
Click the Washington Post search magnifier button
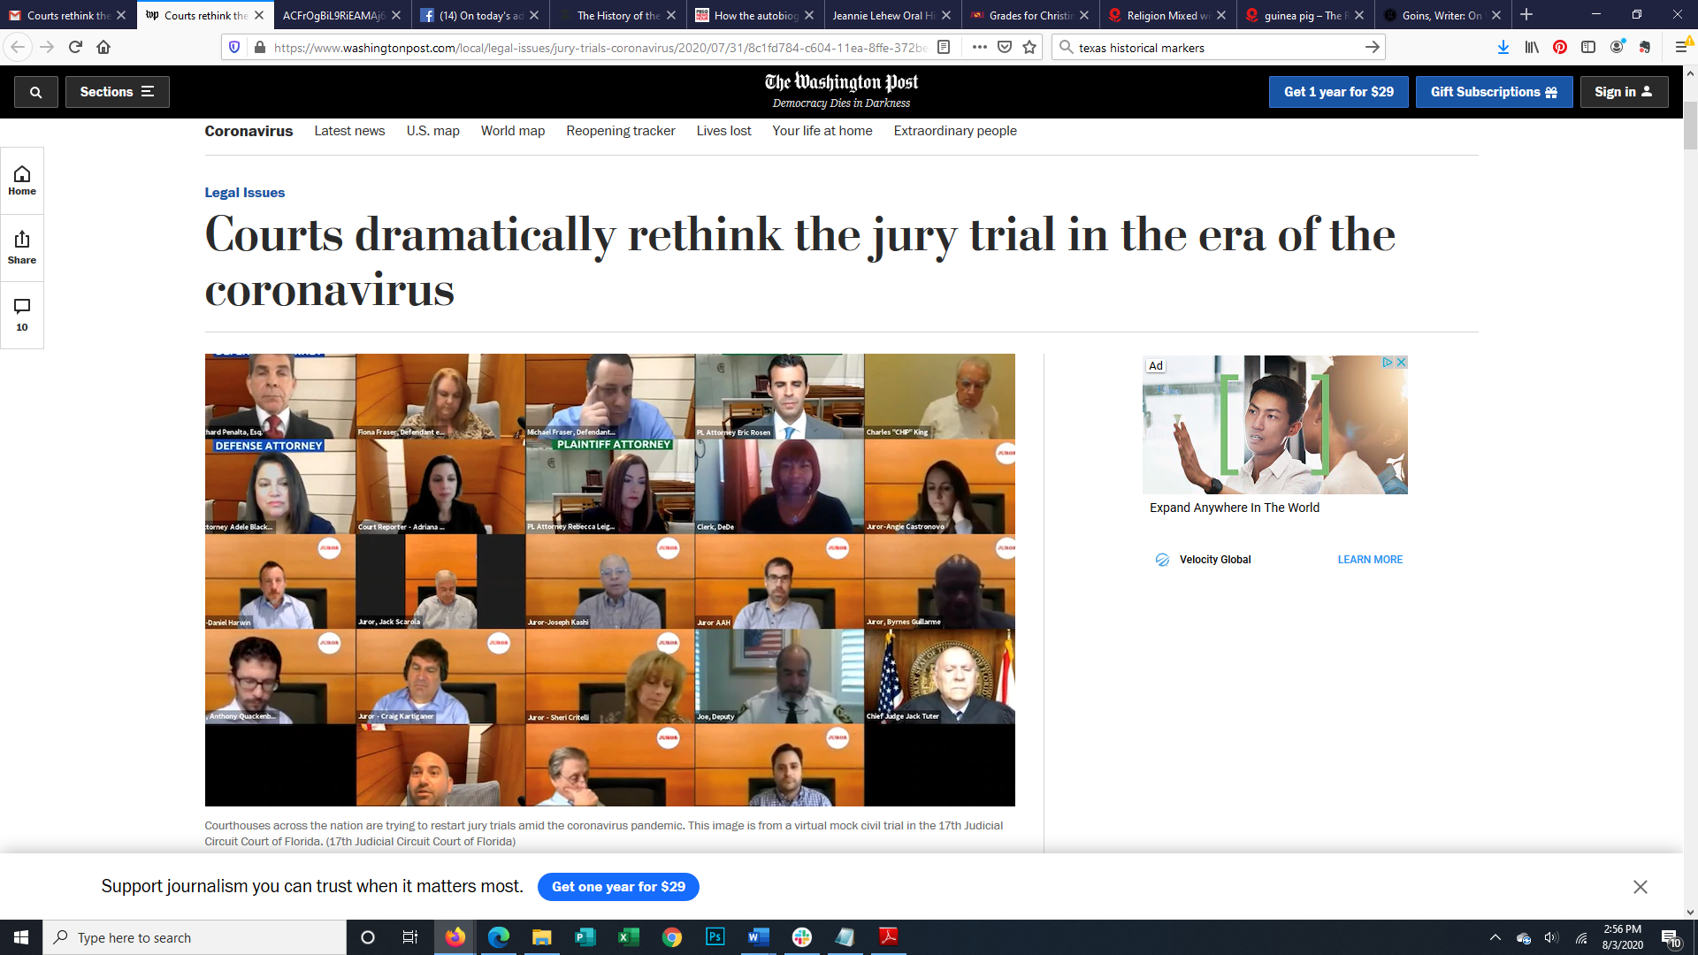pos(35,92)
